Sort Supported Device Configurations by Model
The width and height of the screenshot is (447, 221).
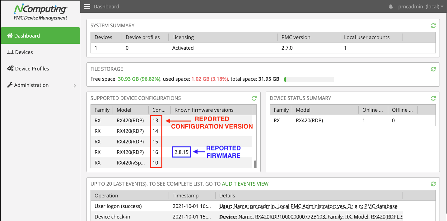pyautogui.click(x=131, y=110)
